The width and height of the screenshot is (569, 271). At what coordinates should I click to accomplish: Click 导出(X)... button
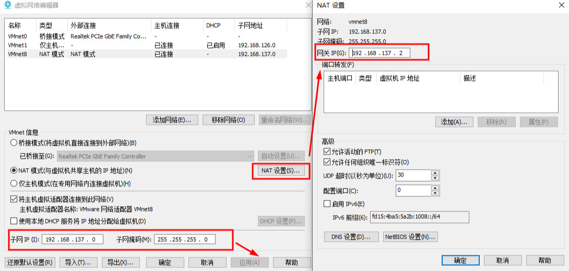tap(120, 262)
